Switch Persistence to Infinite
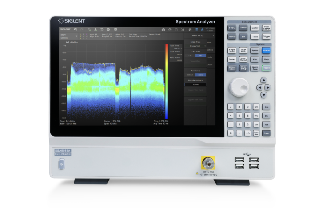 pos(190,75)
